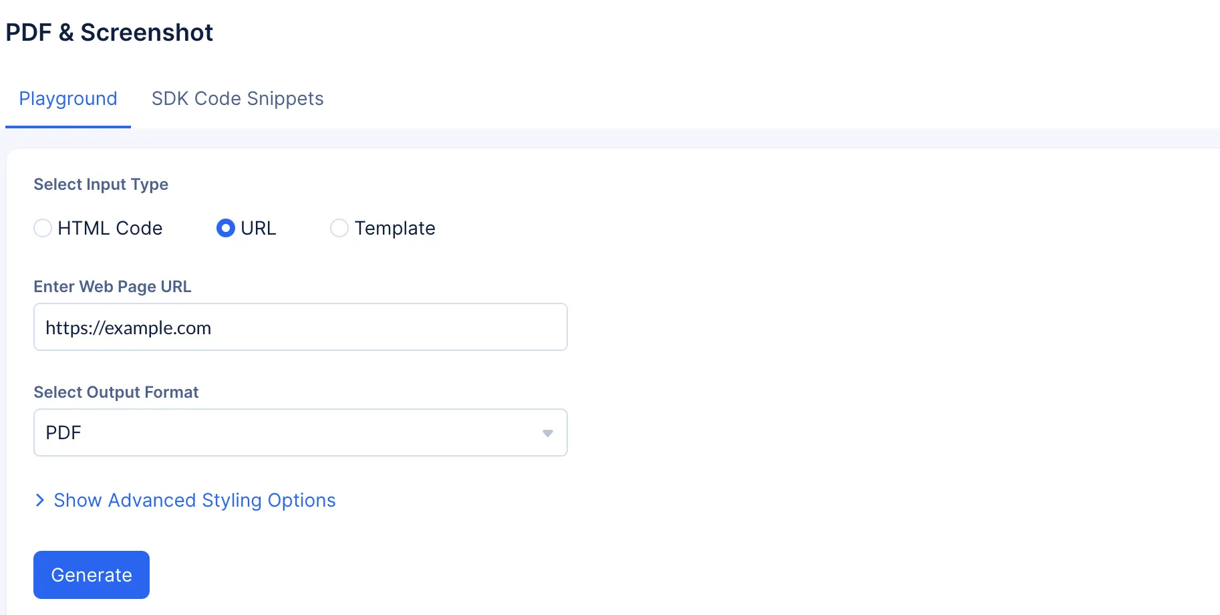Click the caret arrow in output format box
The image size is (1220, 615).
(548, 433)
